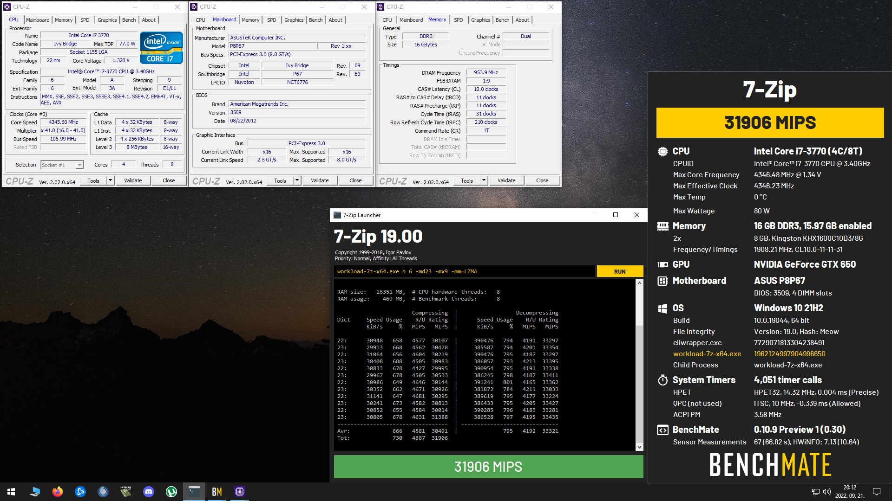Open uTorrent from the taskbar
This screenshot has width=892, height=501.
coord(171,492)
